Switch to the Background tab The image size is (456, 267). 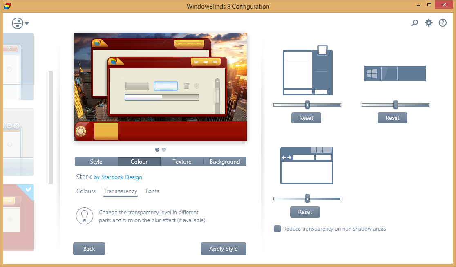(x=225, y=162)
